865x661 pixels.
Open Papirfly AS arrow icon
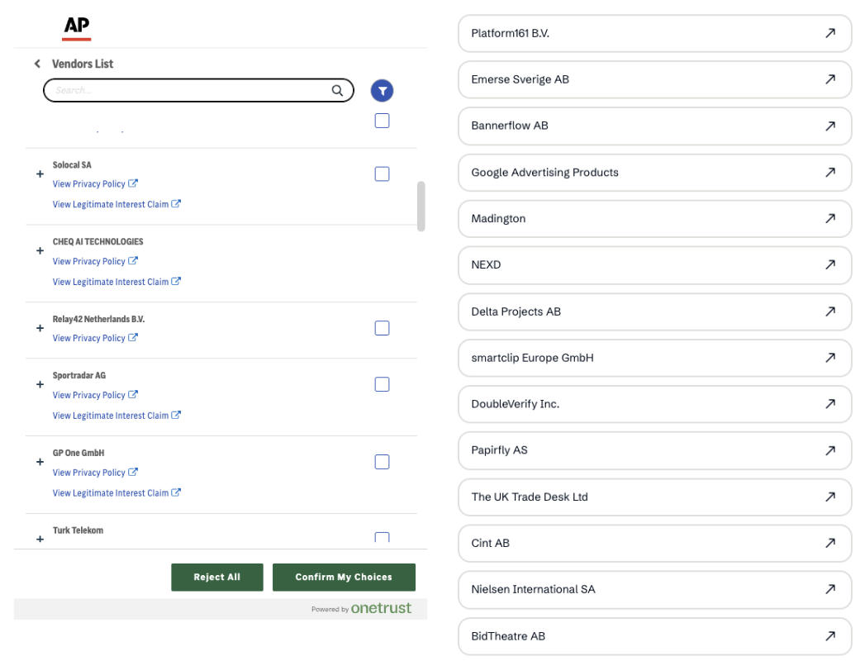(x=830, y=450)
